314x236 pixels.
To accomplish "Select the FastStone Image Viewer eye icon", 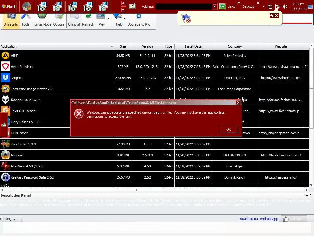I will [x=6, y=89].
